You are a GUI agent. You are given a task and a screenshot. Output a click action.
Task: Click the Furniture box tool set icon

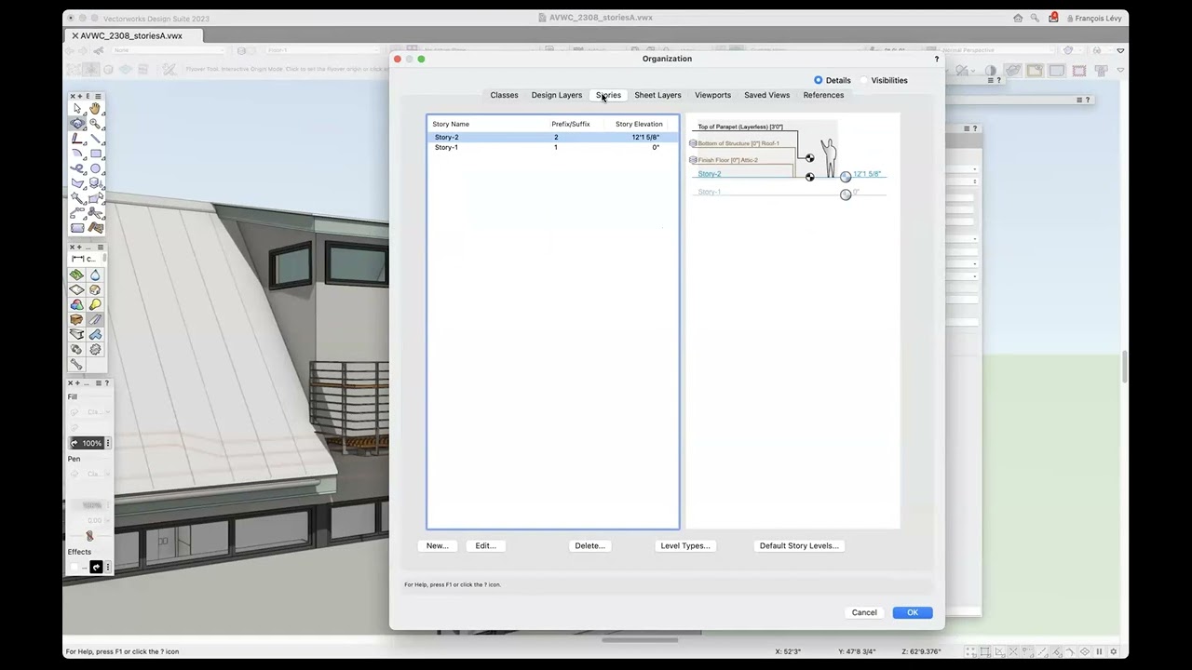pyautogui.click(x=77, y=319)
